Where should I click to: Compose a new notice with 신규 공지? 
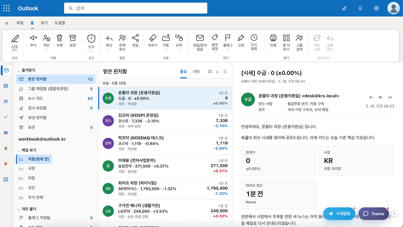[x=15, y=43]
